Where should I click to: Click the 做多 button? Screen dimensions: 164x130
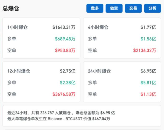tap(95, 8)
